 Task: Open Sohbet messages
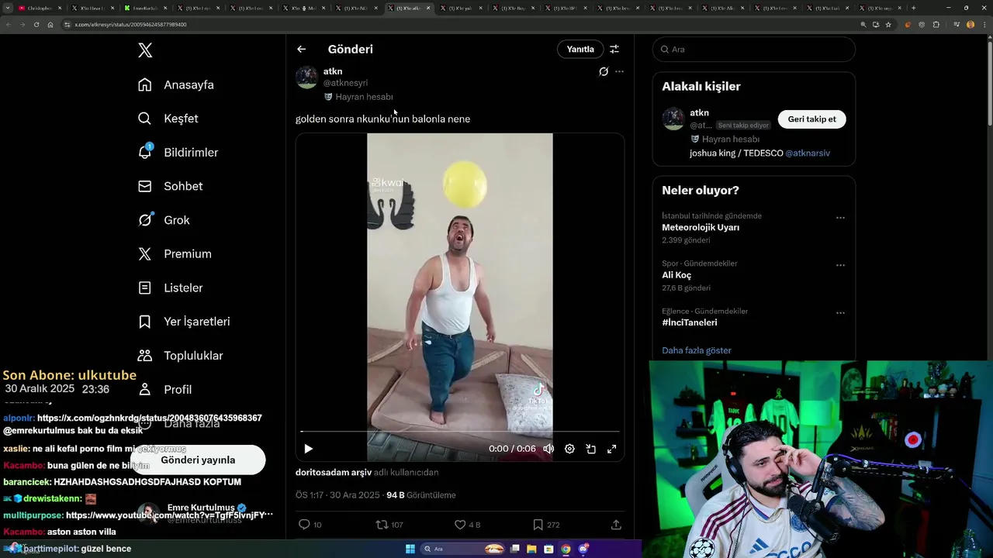[x=170, y=186]
